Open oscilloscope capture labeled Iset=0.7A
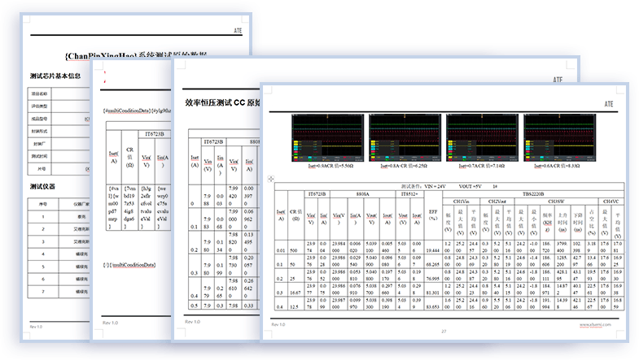 [483, 137]
